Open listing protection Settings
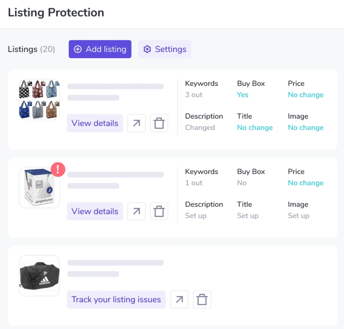The width and height of the screenshot is (344, 329). tap(165, 49)
